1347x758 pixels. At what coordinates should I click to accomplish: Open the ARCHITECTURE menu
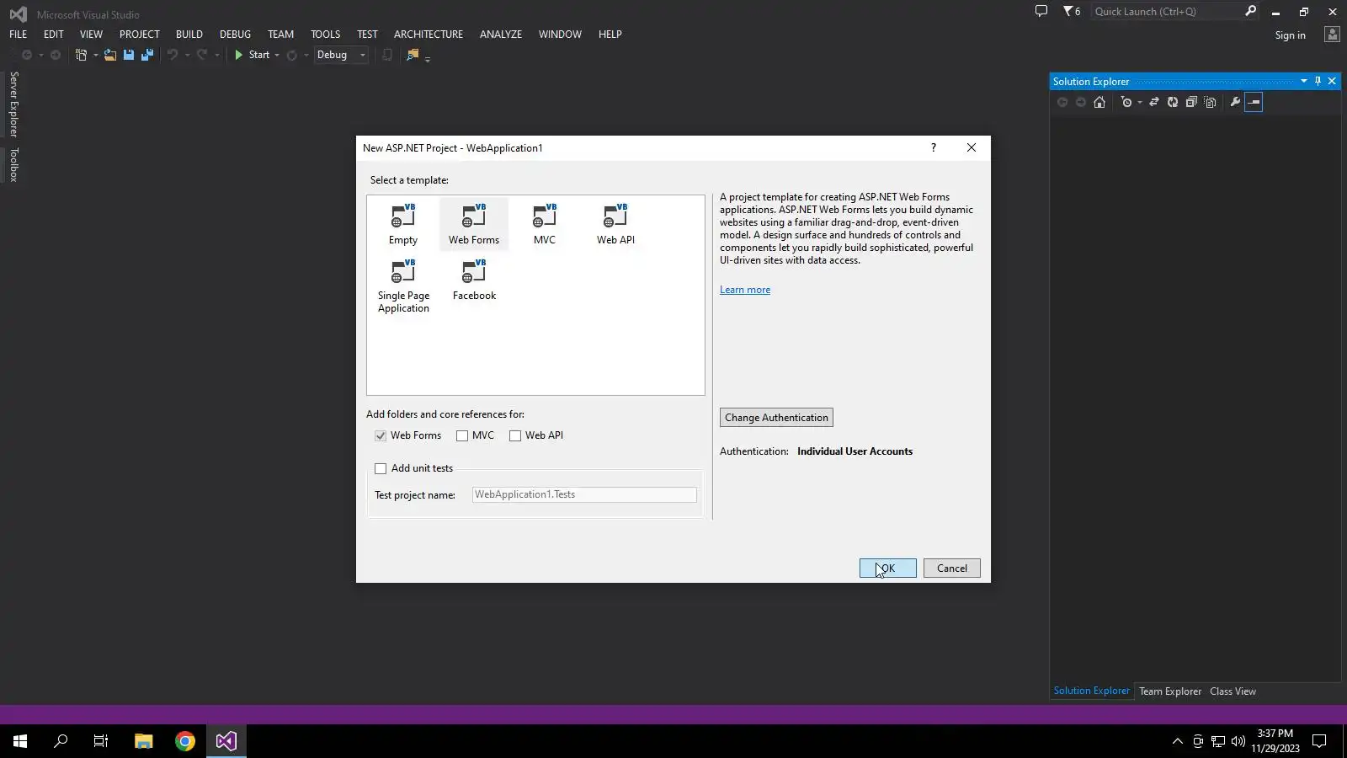pyautogui.click(x=429, y=35)
